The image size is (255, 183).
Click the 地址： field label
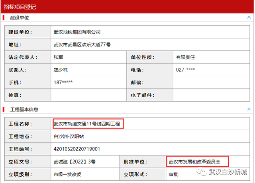15,44
